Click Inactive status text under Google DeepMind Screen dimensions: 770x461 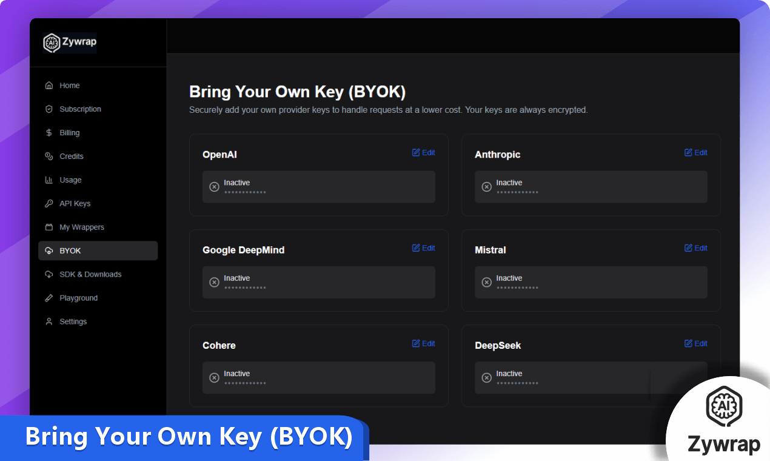236,278
